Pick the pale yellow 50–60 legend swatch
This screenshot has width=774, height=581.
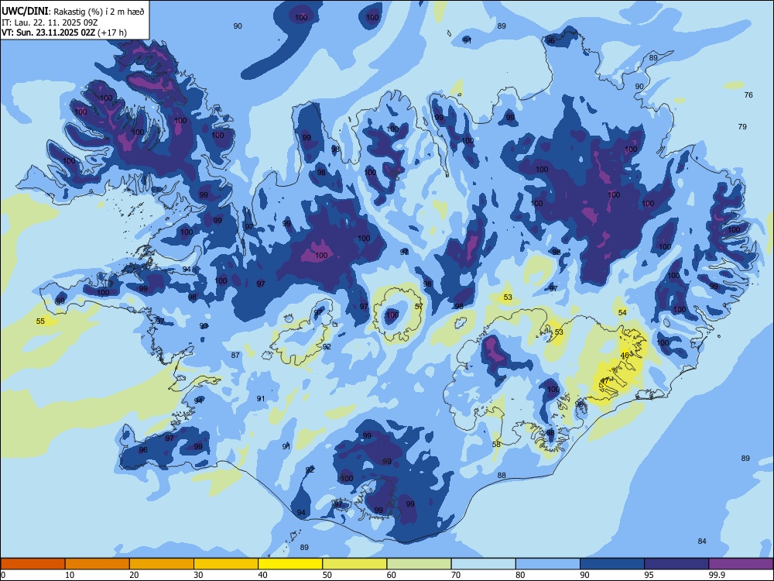(x=354, y=564)
